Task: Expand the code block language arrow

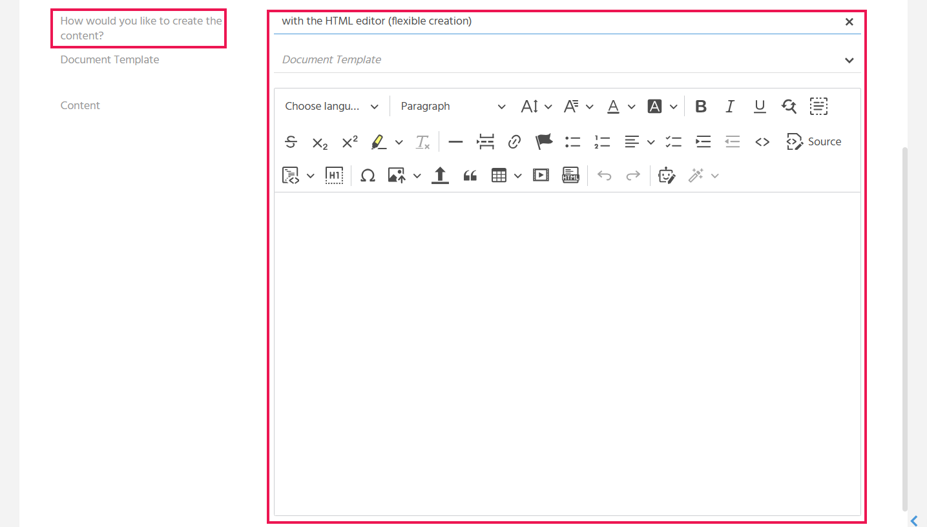Action: (311, 176)
